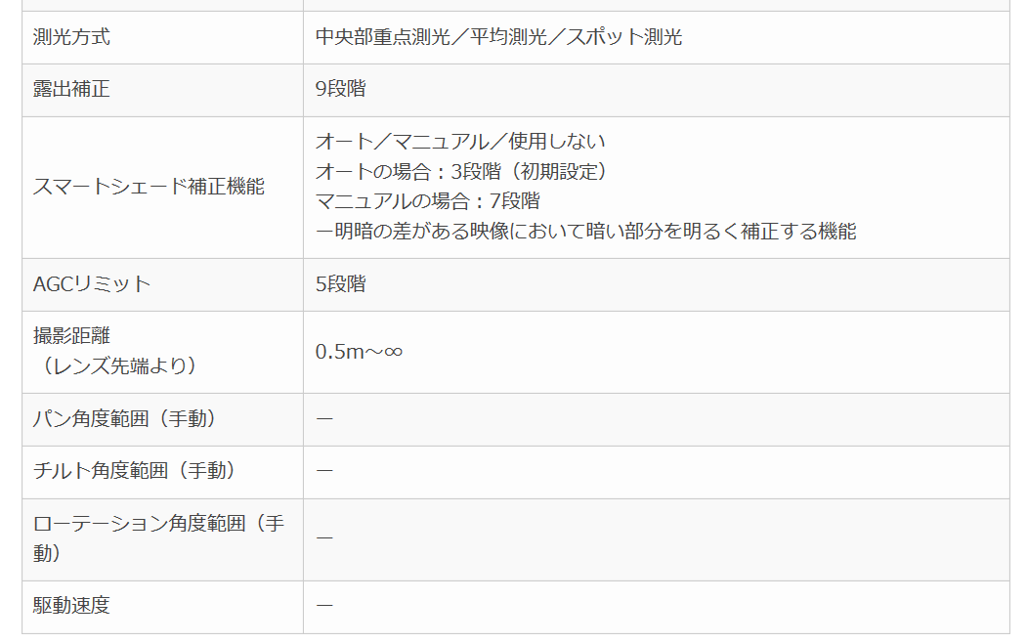Click the スマートシェード補正機能 label
The height and width of the screenshot is (643, 1028).
[x=149, y=187]
